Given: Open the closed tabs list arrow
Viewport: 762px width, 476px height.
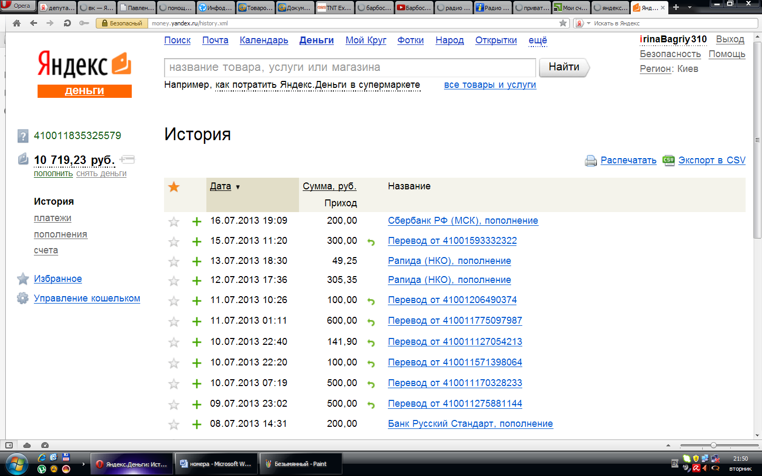Looking at the screenshot, I should (690, 7).
